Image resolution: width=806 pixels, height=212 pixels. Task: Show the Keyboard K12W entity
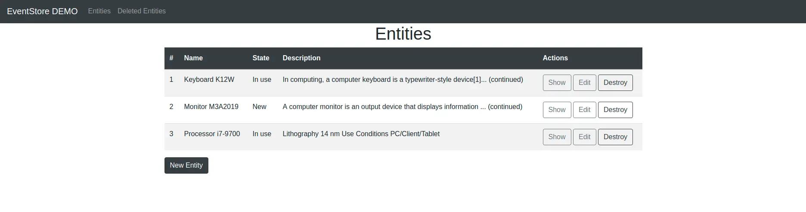[557, 83]
